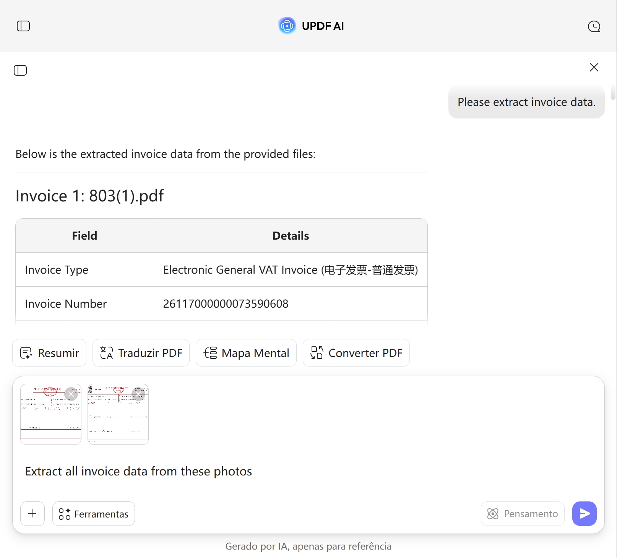Open the Ferramentas tools menu
Image resolution: width=617 pixels, height=558 pixels.
click(93, 514)
